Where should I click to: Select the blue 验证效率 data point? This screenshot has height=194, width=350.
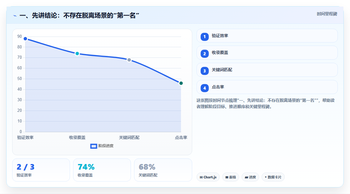25,39
